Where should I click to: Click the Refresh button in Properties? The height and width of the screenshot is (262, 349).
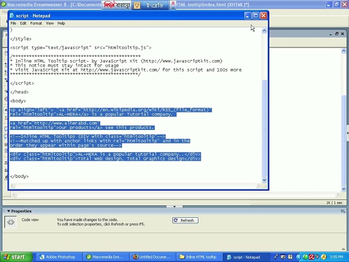(185, 221)
